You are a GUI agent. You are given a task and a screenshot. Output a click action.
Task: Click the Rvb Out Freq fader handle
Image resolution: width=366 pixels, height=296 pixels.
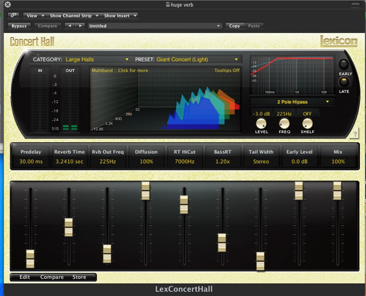(107, 254)
